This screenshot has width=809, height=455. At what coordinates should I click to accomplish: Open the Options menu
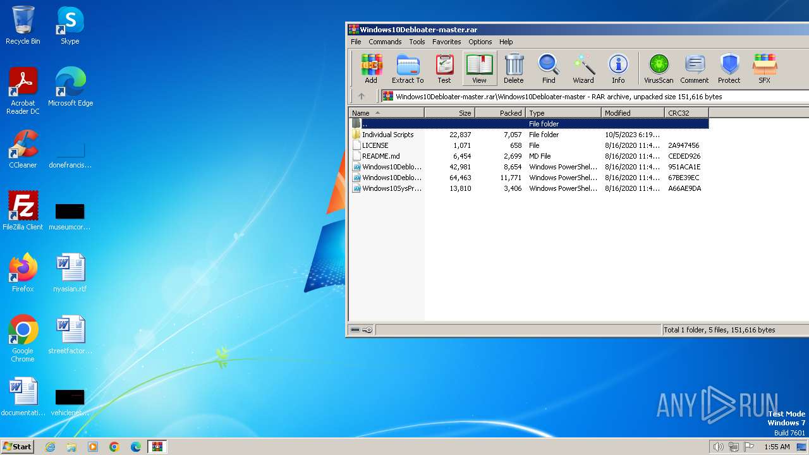[480, 42]
